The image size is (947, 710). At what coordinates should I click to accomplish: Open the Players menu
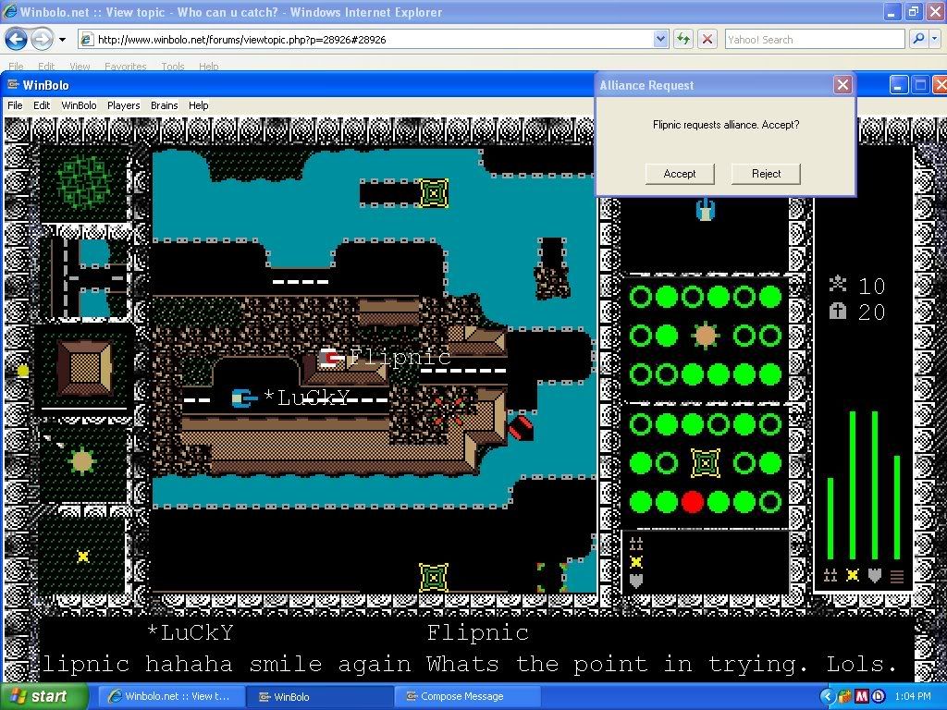[x=123, y=105]
